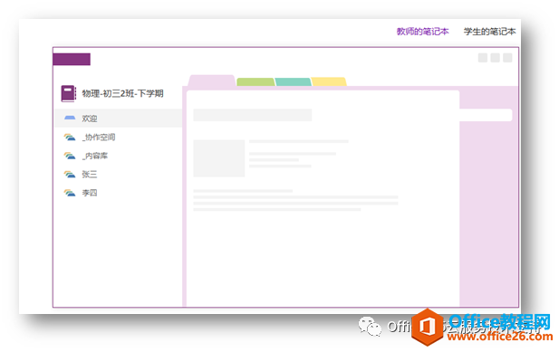Screen dimensions: 559x352
Task: Click the page title placeholder bar
Action: (x=253, y=115)
